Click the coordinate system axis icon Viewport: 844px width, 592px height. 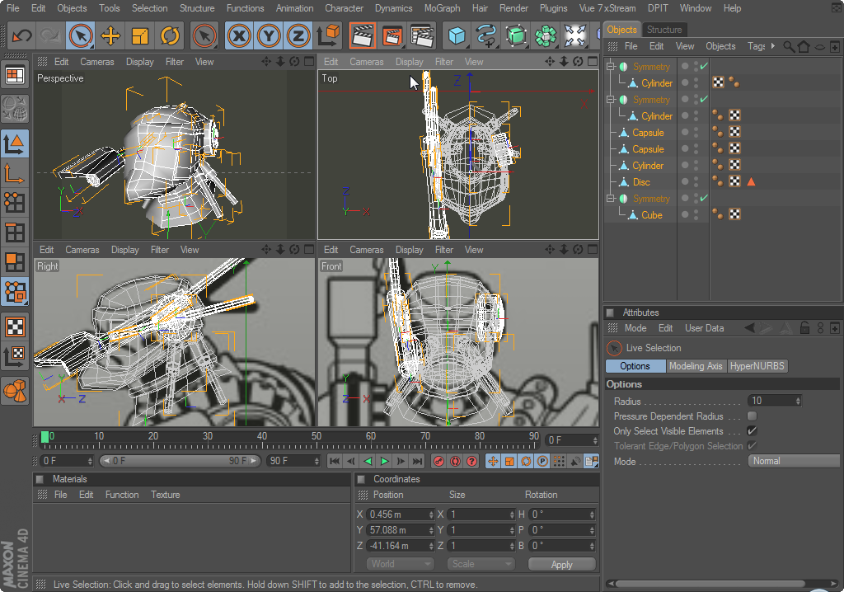coord(328,36)
